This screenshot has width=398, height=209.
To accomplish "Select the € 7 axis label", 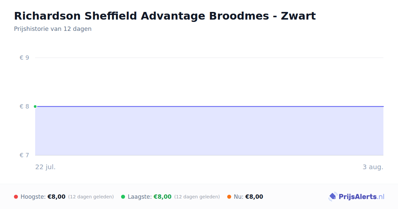I will tap(24, 155).
